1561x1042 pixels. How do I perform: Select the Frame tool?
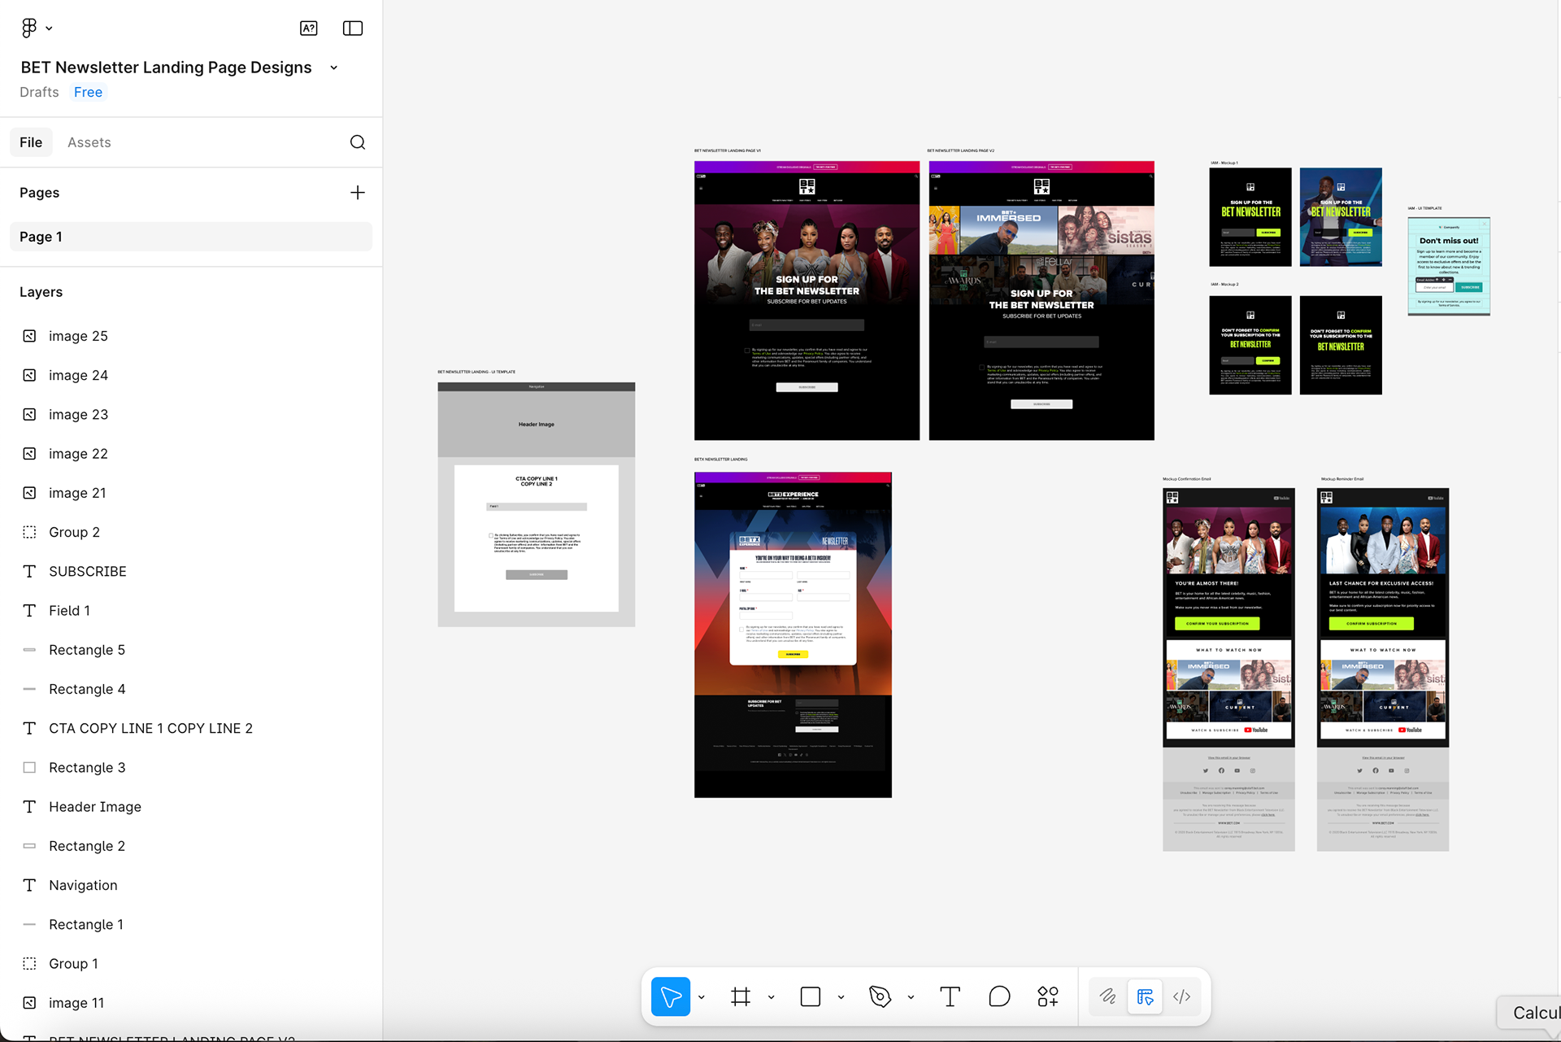[x=741, y=996]
